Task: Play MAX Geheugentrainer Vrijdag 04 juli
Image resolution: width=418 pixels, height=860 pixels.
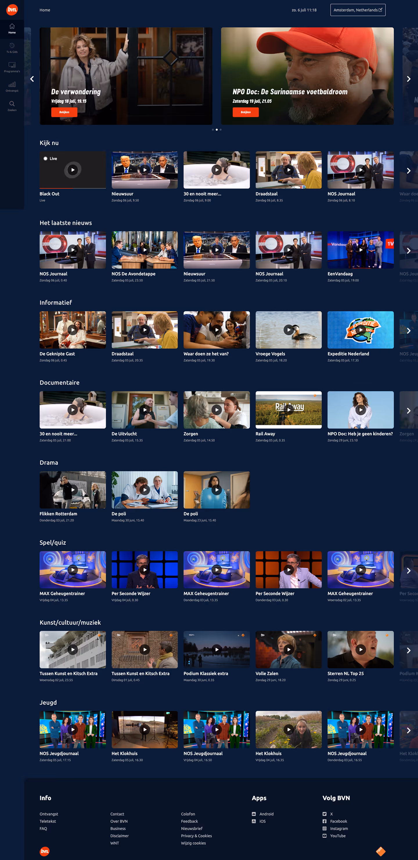Action: 73,569
